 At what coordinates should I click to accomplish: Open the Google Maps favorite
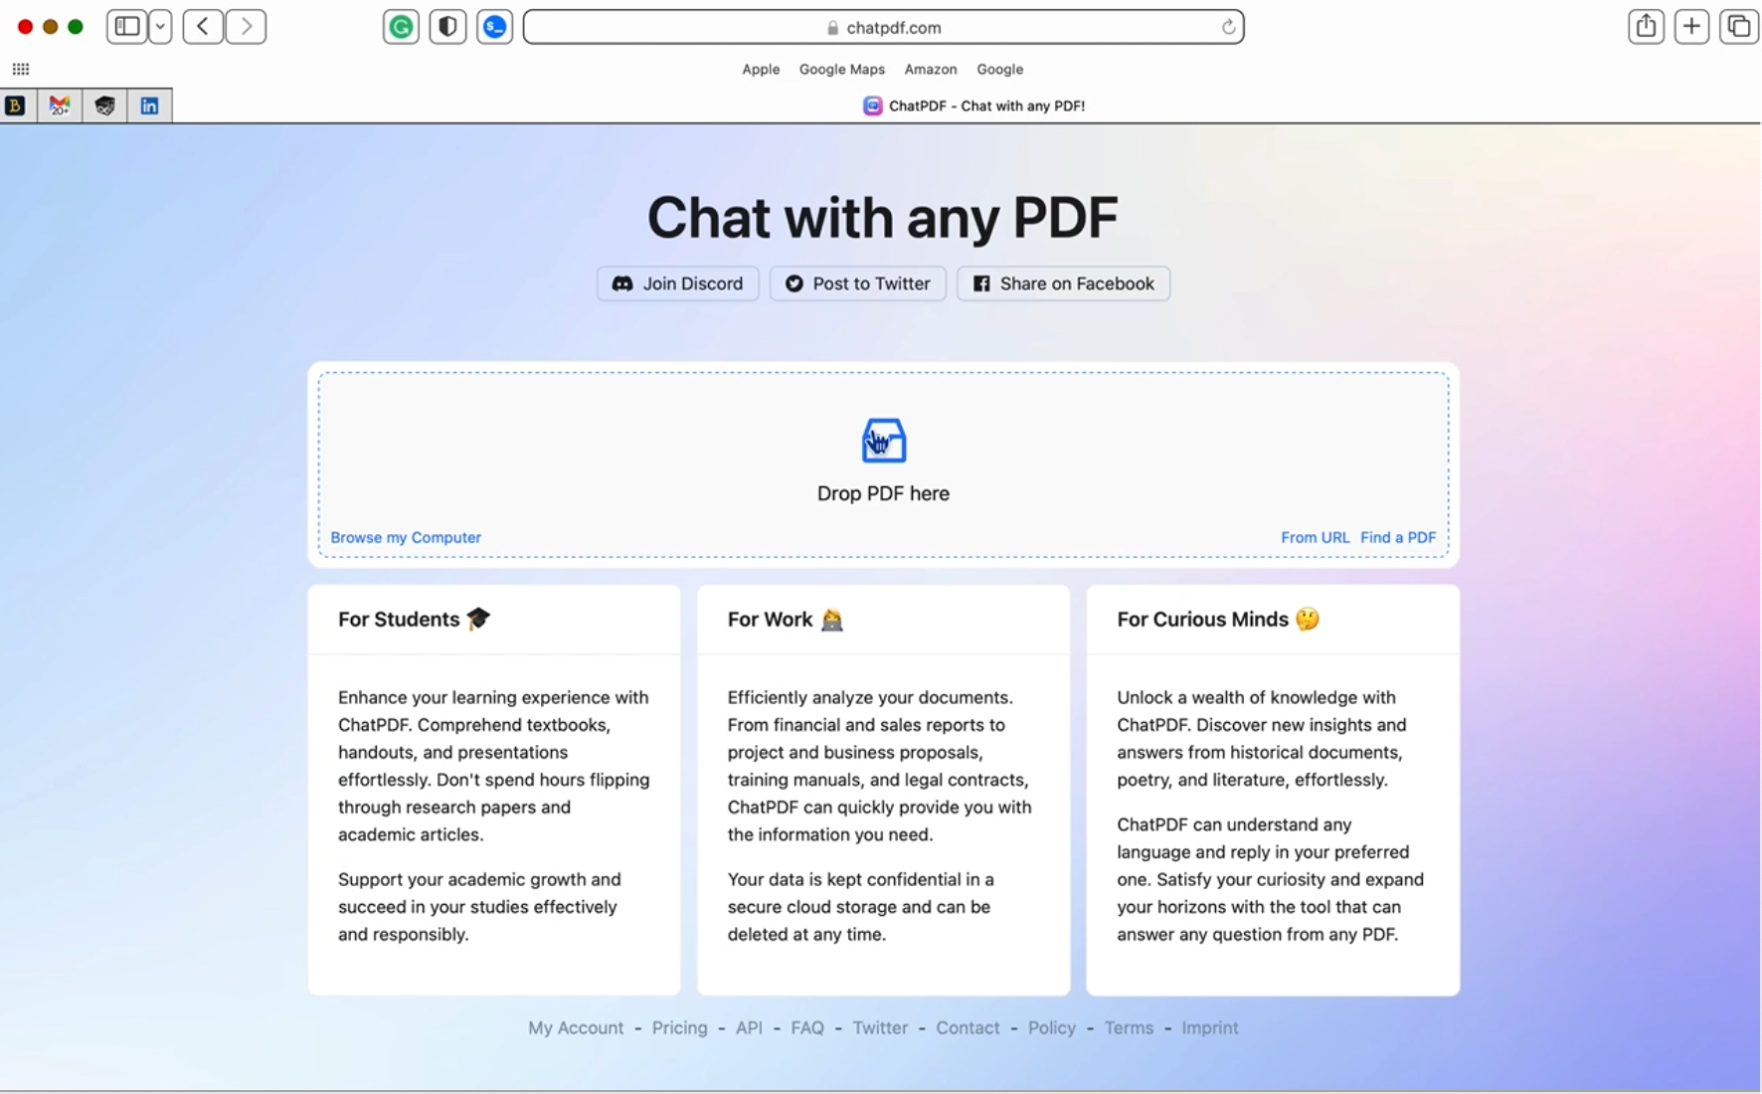click(x=841, y=69)
